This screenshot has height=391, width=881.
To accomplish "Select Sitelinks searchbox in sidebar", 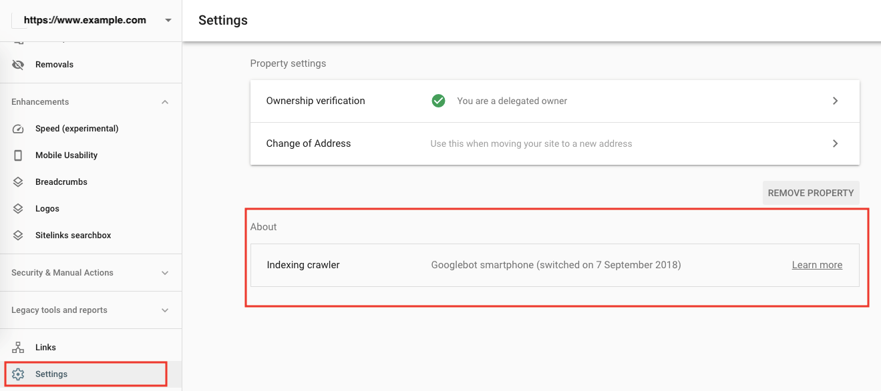I will click(x=91, y=236).
